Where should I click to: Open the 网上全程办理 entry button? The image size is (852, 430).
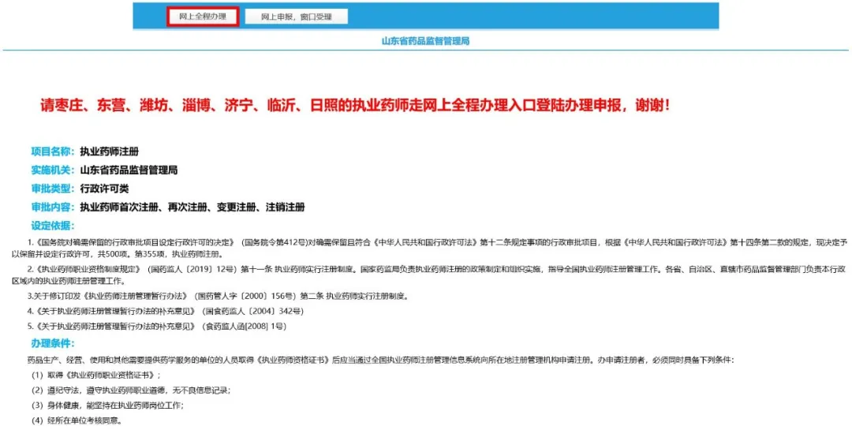(203, 17)
